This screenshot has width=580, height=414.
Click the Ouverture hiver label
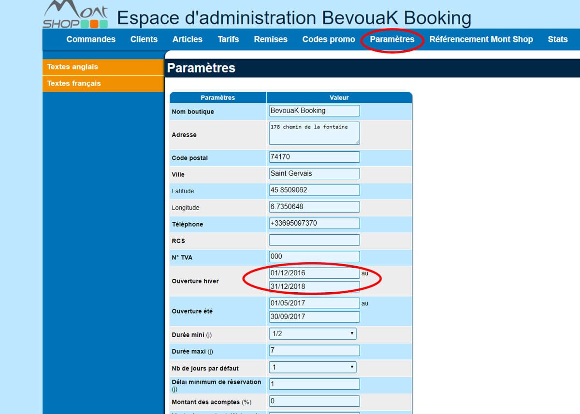195,281
